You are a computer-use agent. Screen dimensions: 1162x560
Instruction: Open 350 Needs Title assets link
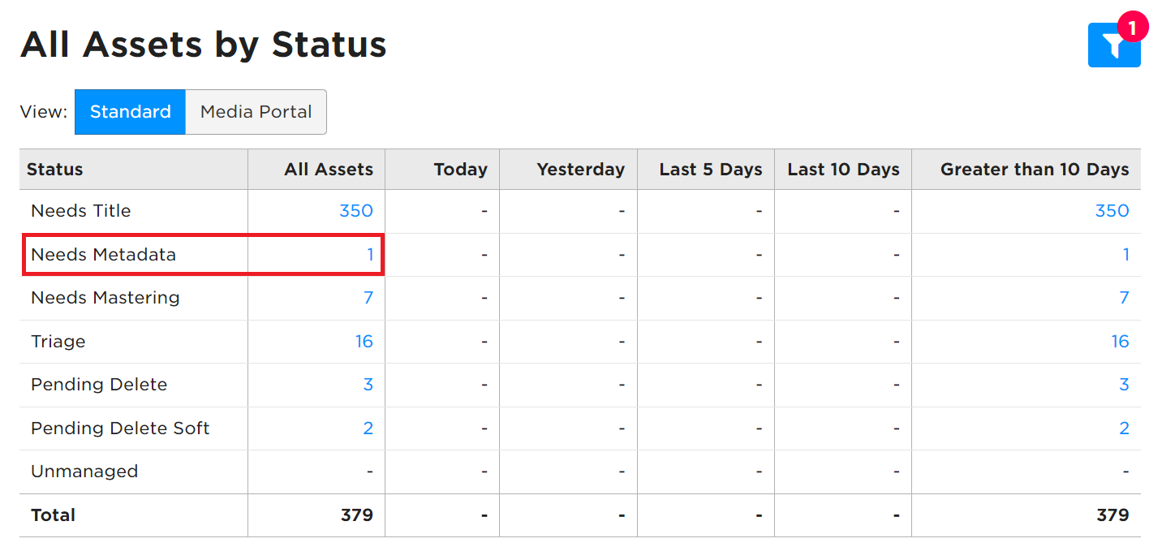[356, 211]
